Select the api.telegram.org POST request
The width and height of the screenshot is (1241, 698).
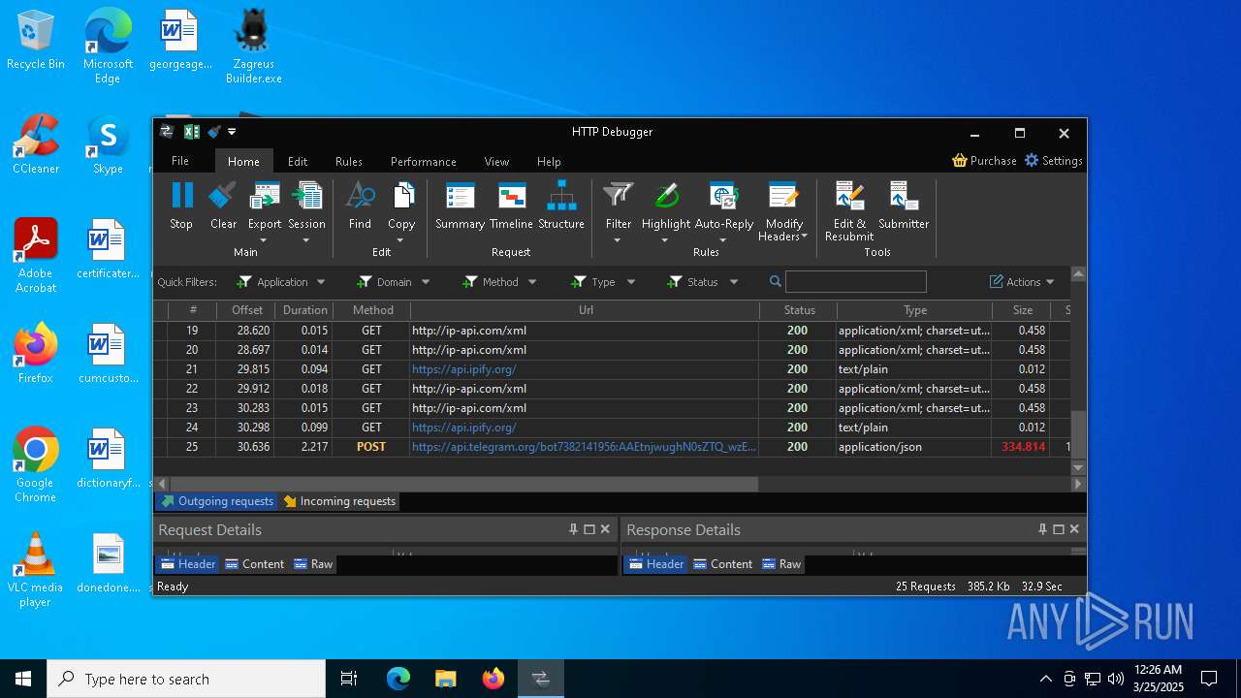click(x=612, y=447)
